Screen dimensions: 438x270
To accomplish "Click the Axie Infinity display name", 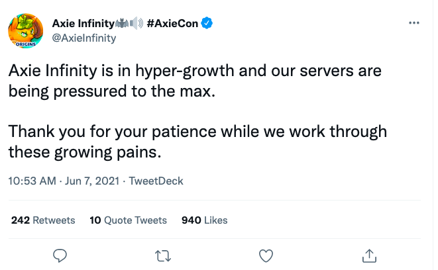I will click(x=83, y=24).
